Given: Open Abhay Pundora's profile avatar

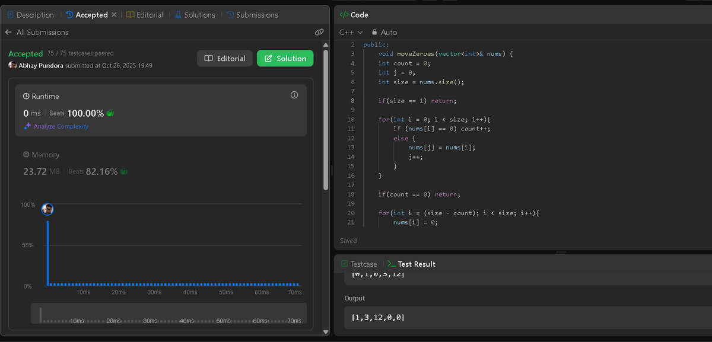Looking at the screenshot, I should (x=12, y=65).
